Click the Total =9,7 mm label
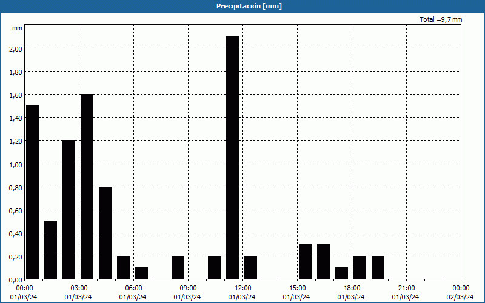 (x=441, y=19)
